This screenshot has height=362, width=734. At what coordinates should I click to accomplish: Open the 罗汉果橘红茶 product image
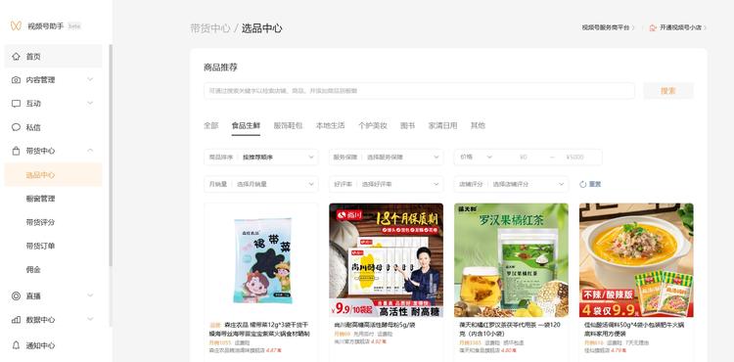click(x=511, y=260)
